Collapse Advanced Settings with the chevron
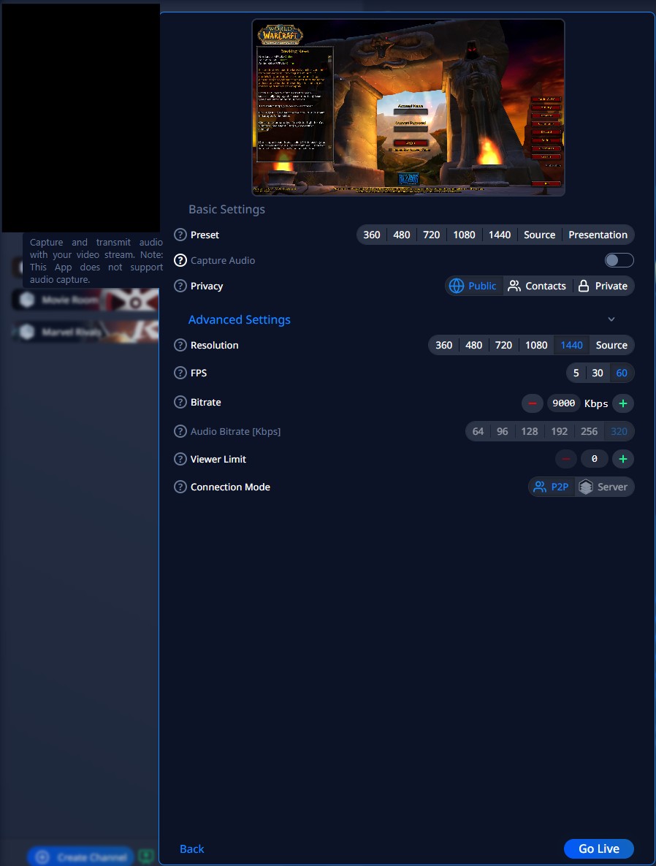Screen dimensions: 656x866 (611, 319)
